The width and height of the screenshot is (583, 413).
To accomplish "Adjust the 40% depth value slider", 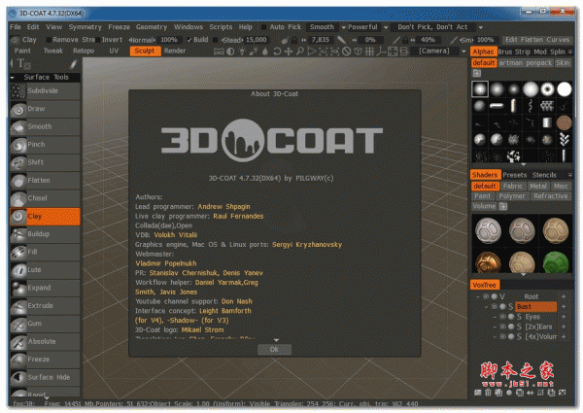I will (x=428, y=40).
